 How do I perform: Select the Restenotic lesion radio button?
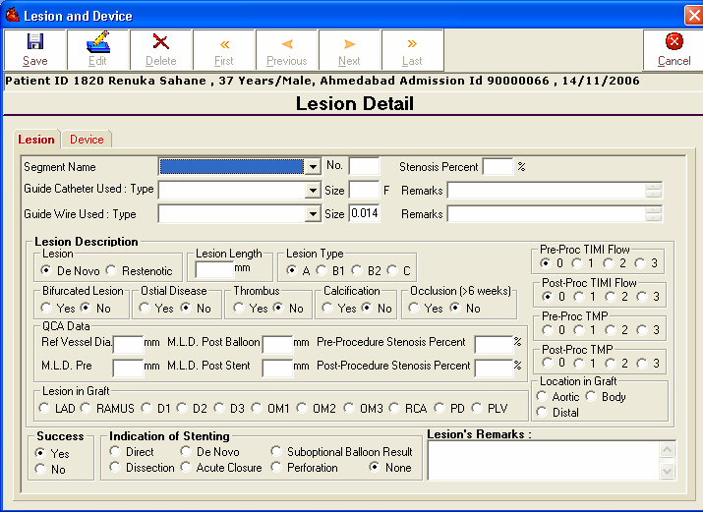click(x=112, y=270)
